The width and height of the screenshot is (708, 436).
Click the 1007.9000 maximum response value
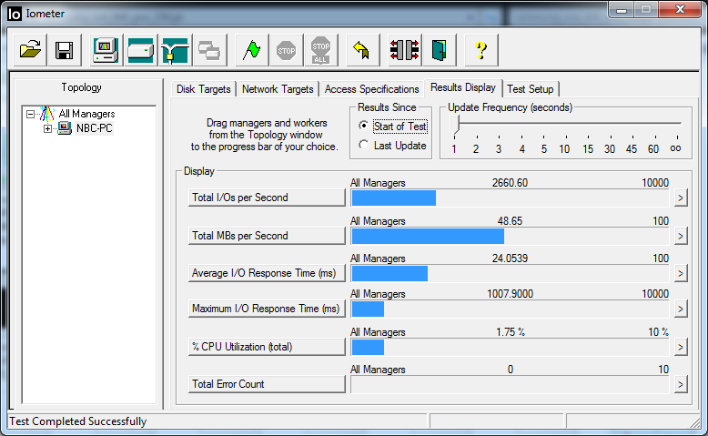[x=510, y=294]
